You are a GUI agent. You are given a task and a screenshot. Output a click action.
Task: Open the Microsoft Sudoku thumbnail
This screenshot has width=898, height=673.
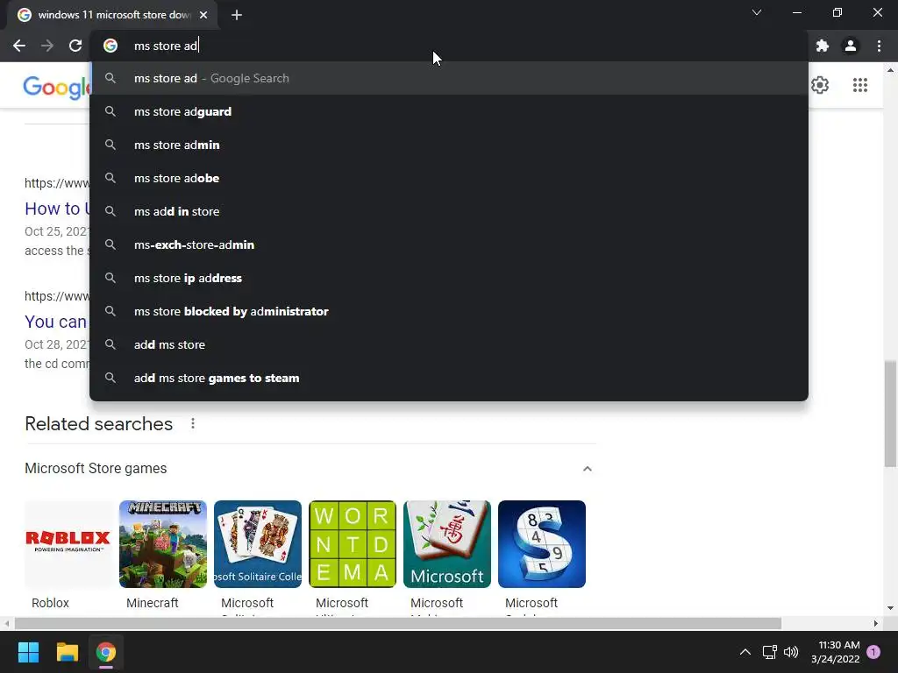pos(542,544)
